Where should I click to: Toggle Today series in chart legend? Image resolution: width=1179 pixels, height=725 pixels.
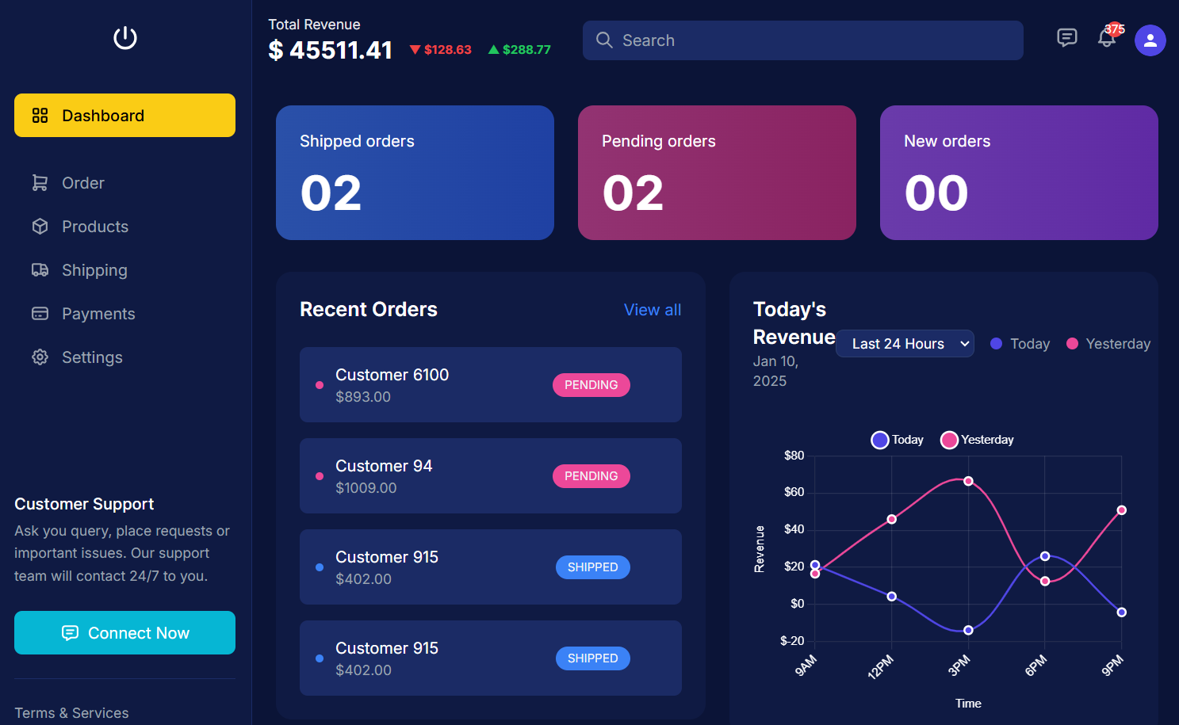(897, 440)
